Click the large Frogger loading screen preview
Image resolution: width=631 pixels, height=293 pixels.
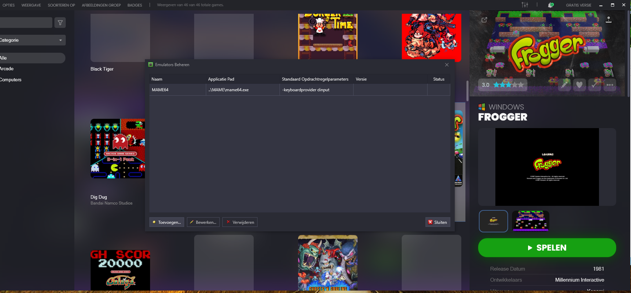547,167
